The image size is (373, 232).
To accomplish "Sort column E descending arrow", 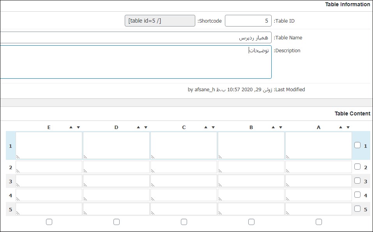I will click(x=78, y=127).
